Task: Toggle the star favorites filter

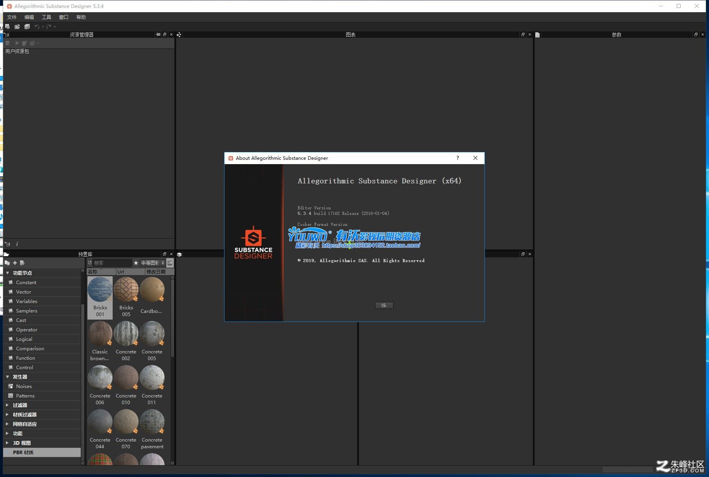Action: point(136,263)
